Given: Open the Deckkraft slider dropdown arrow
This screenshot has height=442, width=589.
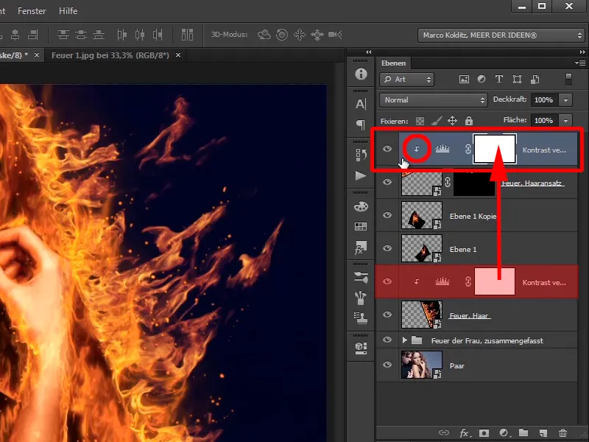Looking at the screenshot, I should click(x=565, y=100).
